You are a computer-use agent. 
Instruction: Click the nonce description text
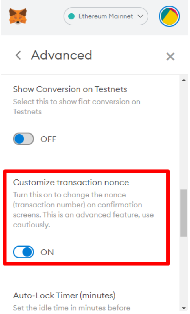[83, 210]
